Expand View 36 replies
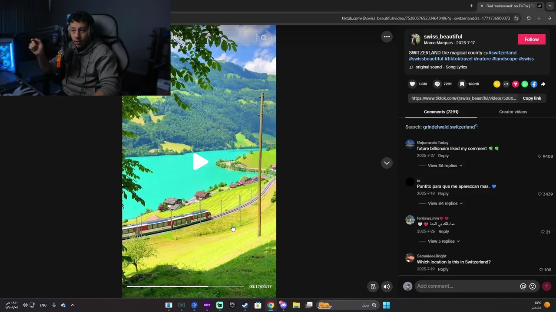This screenshot has width=556, height=312. [x=445, y=166]
